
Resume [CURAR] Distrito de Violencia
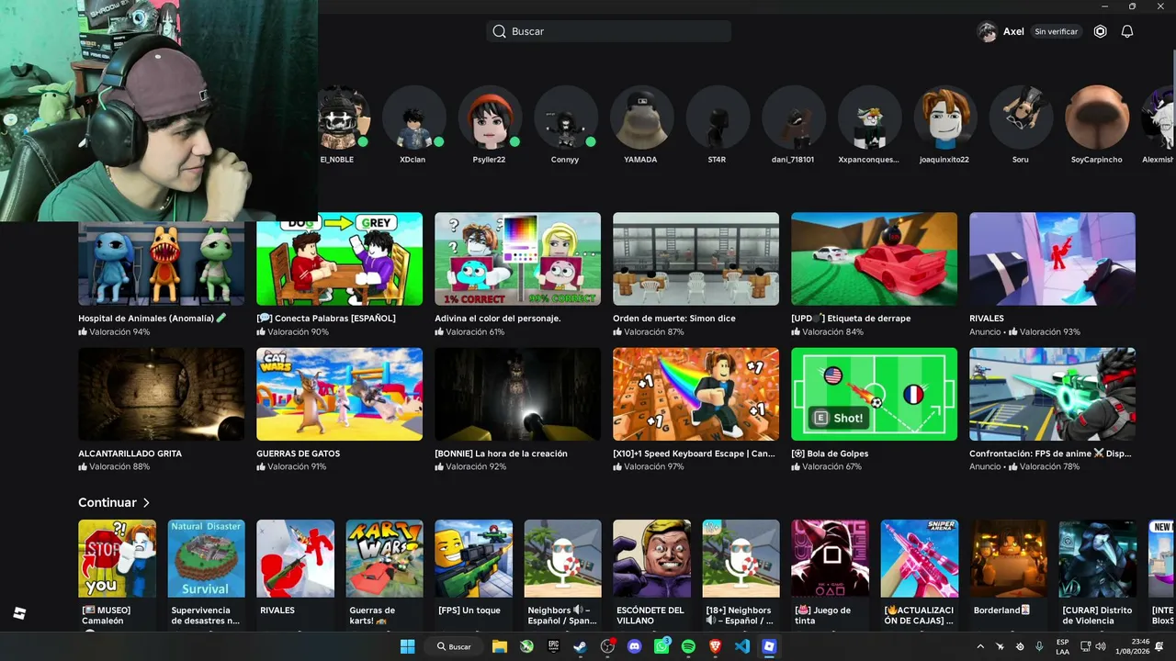[x=1097, y=574]
